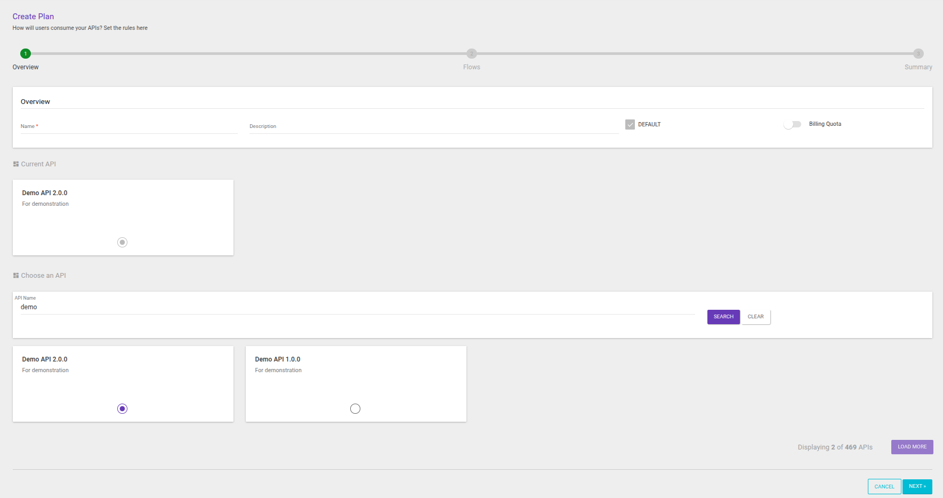Viewport: 943px width, 498px height.
Task: Hit CLEAR to reset the API search
Action: 755,317
